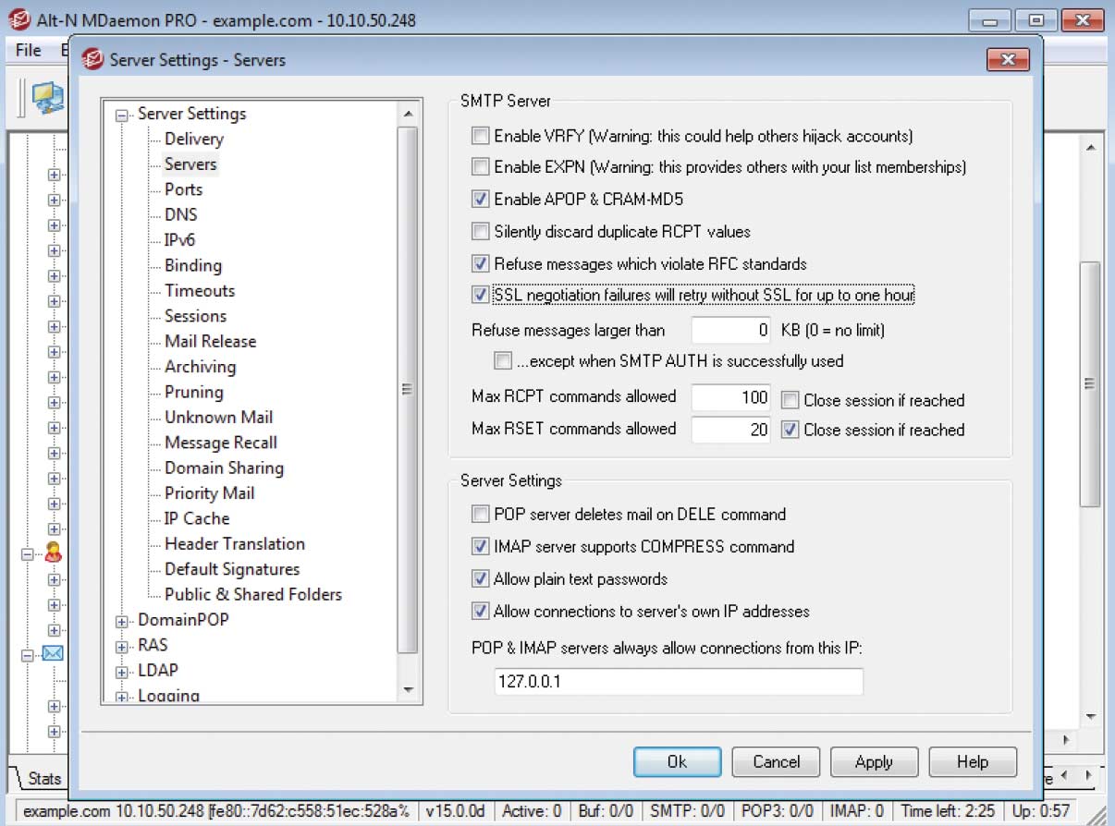The height and width of the screenshot is (826, 1115).
Task: Click the envelope mail icon in main window tree
Action: point(53,654)
